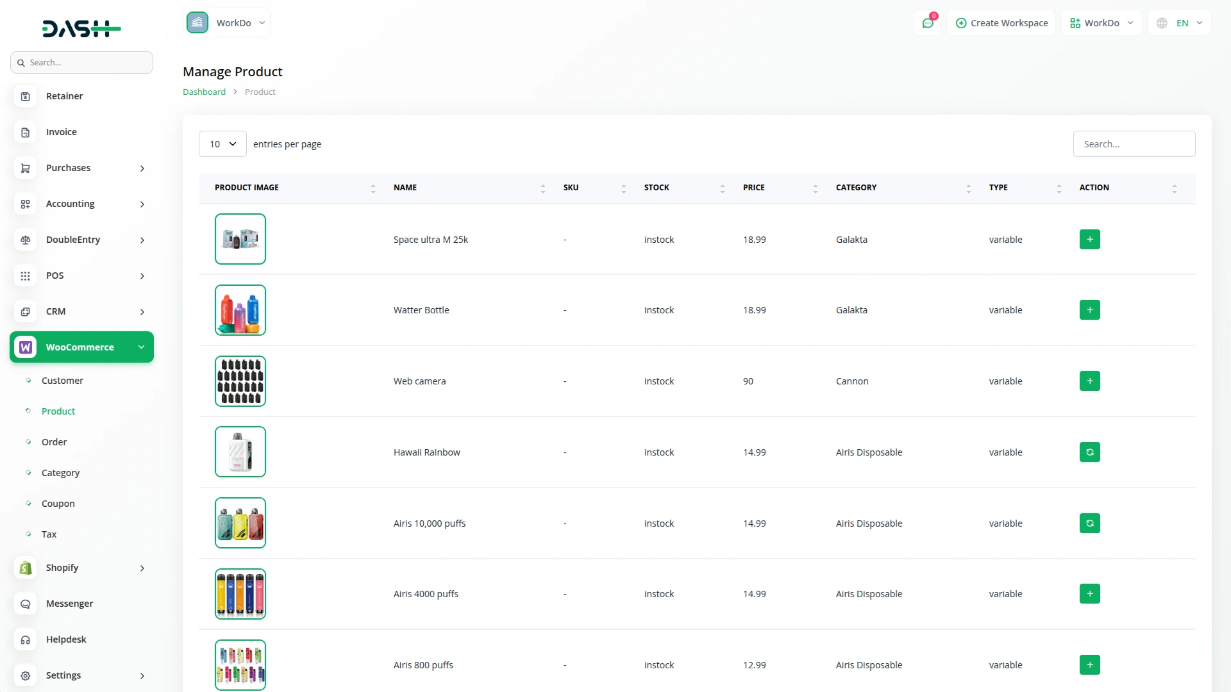This screenshot has height=692, width=1231.
Task: Open the entries per page dropdown
Action: (x=222, y=144)
